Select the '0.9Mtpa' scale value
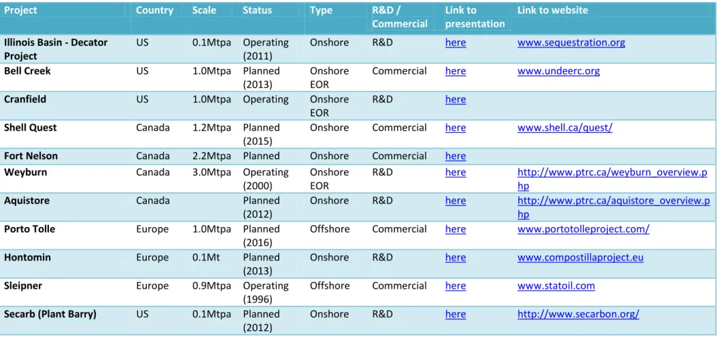Image resolution: width=722 pixels, height=339 pixels. tap(211, 285)
